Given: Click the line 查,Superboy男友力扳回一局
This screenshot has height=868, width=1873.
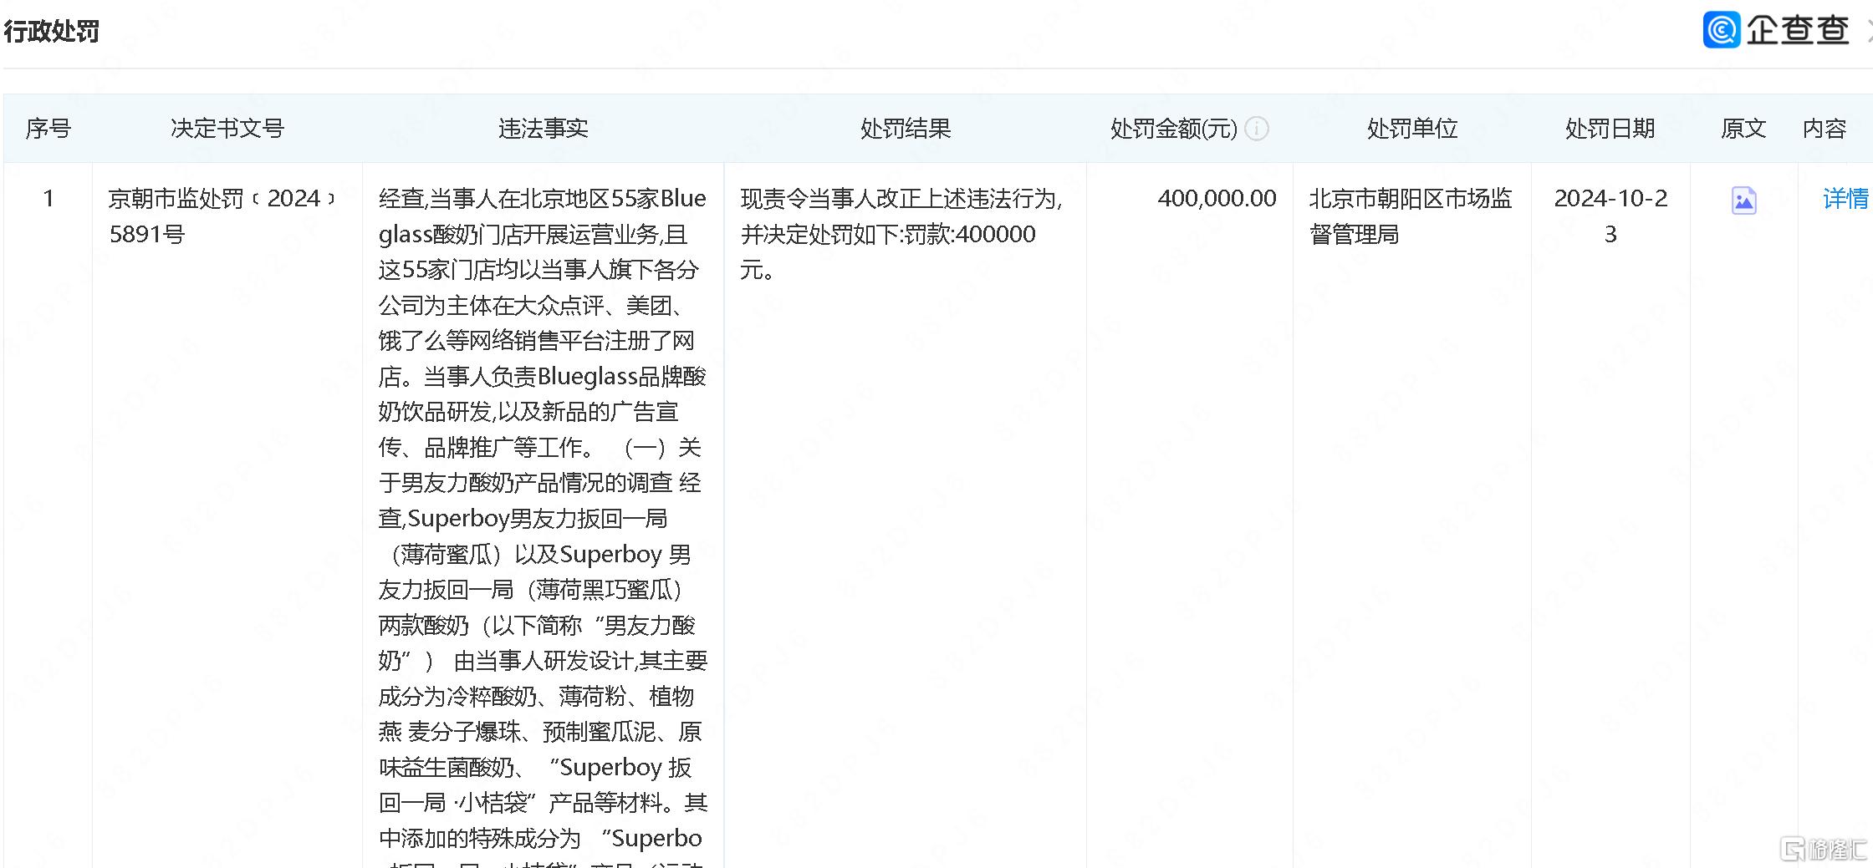Looking at the screenshot, I should coord(523,519).
